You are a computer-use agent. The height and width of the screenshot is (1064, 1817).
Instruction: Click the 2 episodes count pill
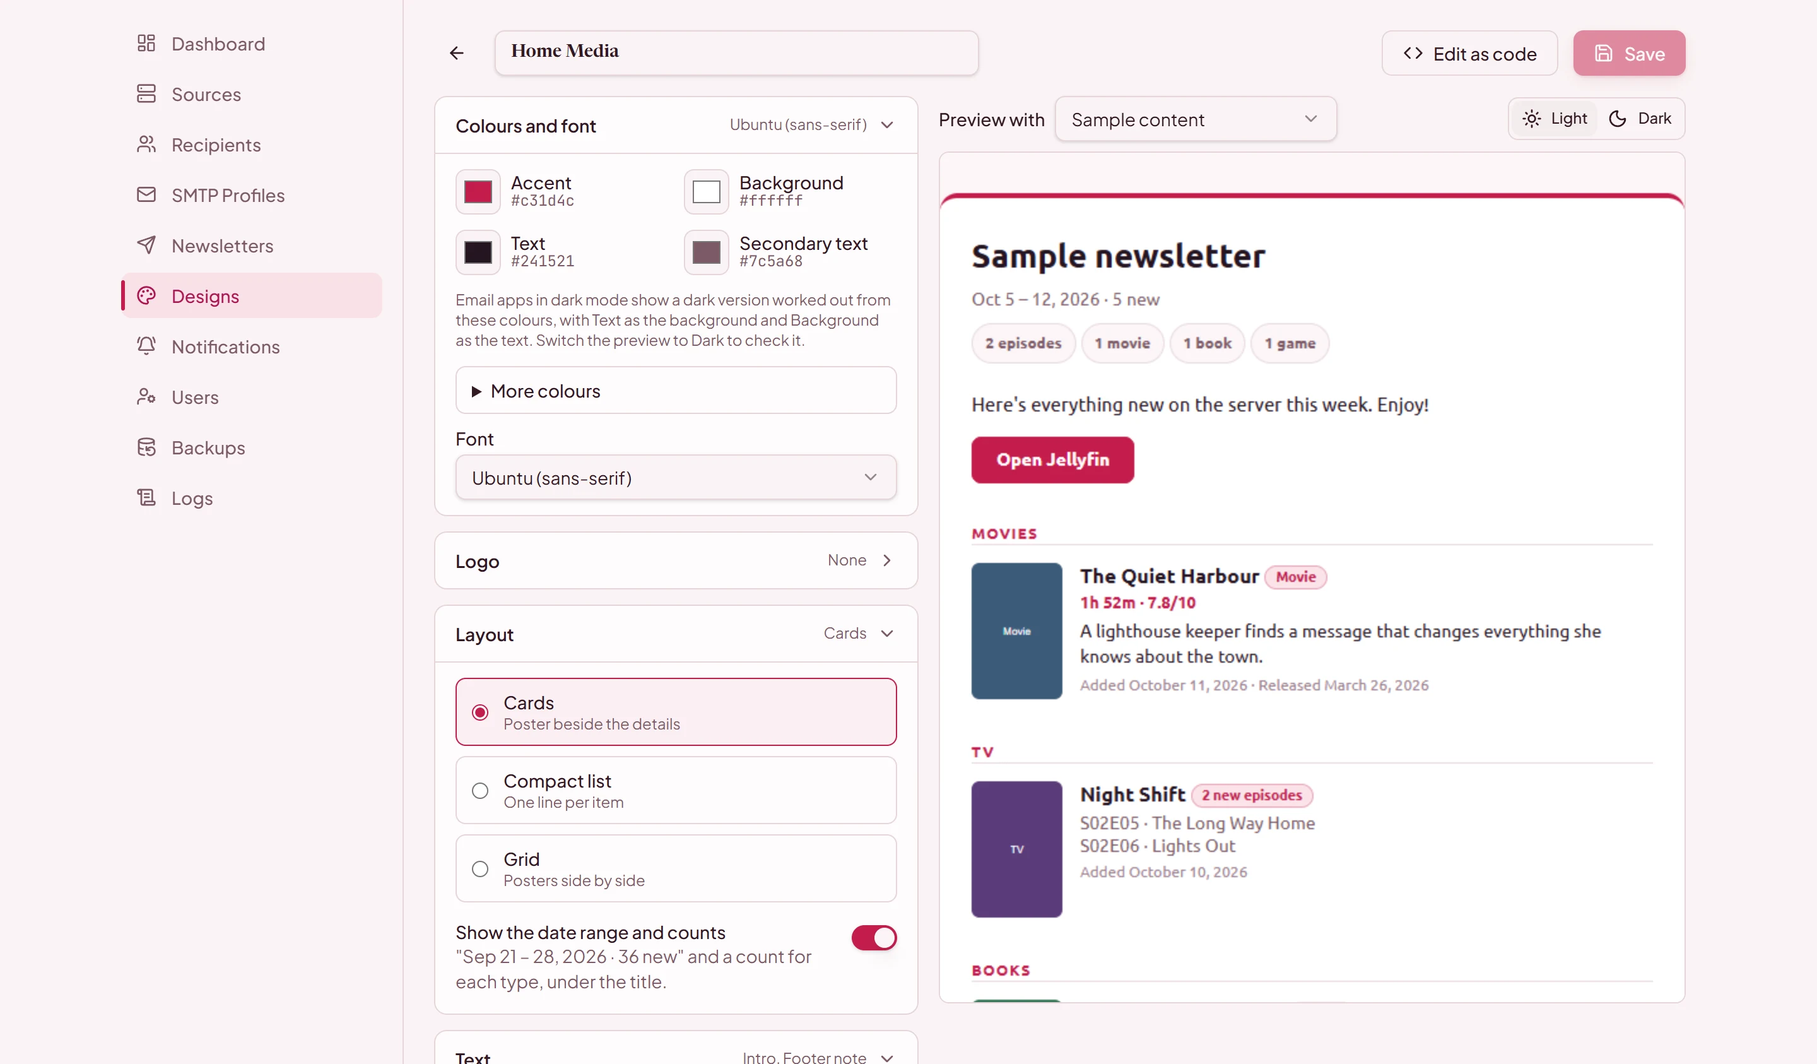tap(1023, 343)
